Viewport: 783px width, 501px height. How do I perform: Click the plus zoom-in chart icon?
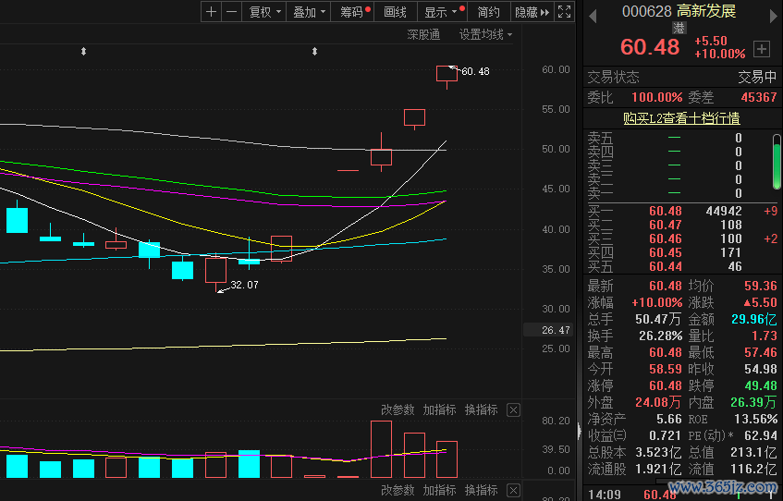(212, 12)
